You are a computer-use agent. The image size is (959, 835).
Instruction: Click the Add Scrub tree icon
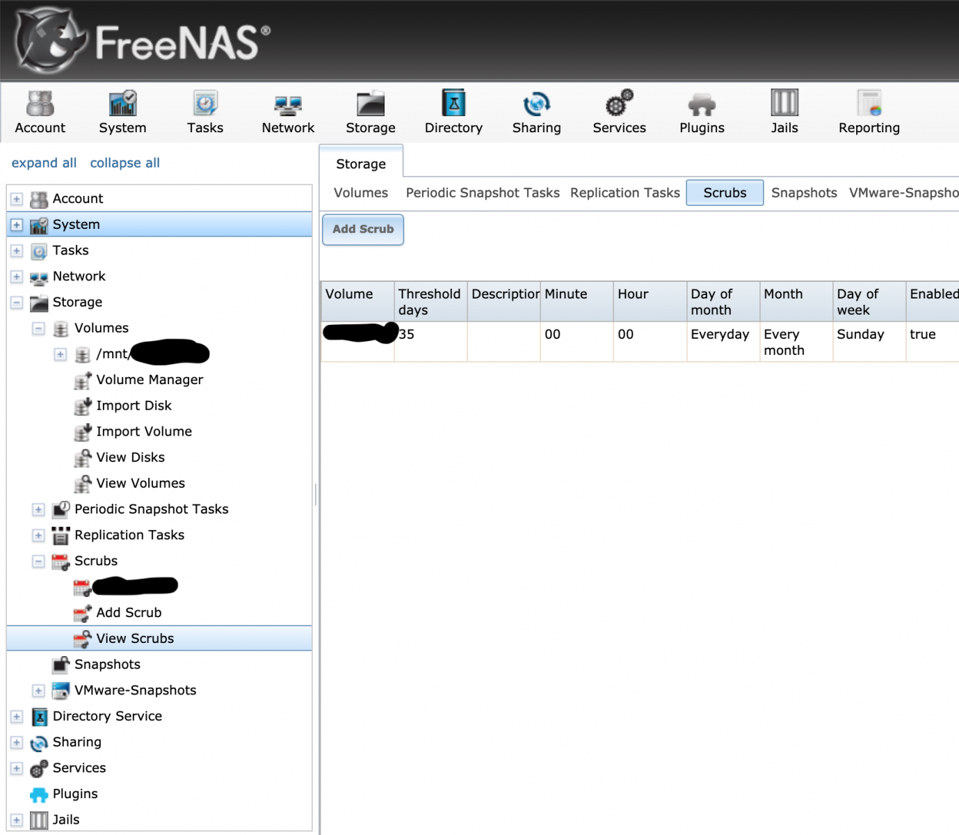tap(83, 612)
